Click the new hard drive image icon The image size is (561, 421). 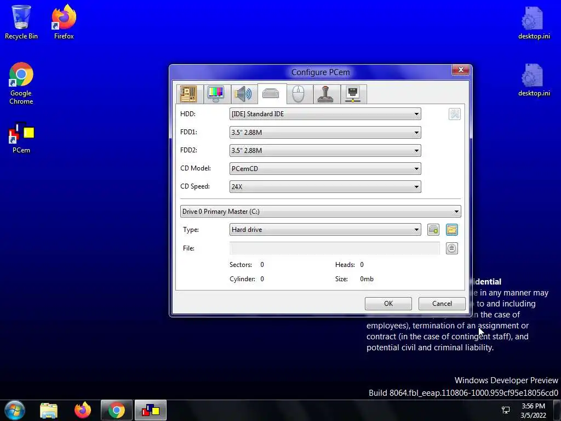[433, 230]
